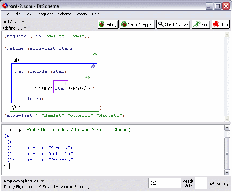
Task: Click the <ul> opening tag text
Action: pyautogui.click(x=15, y=60)
